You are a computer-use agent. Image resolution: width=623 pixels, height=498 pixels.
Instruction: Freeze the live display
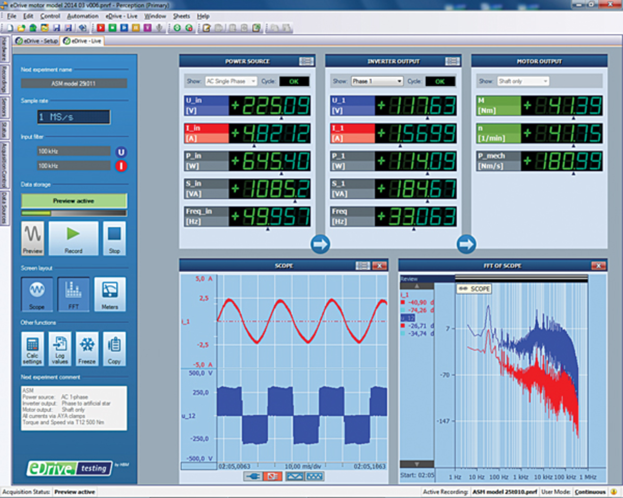87,349
